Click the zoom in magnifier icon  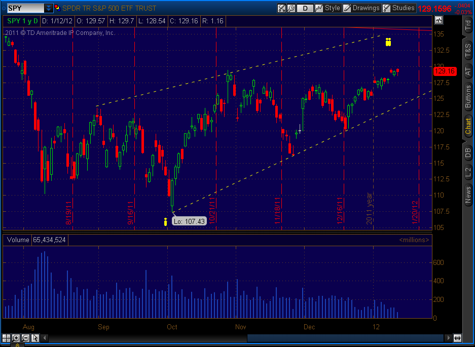point(16,337)
